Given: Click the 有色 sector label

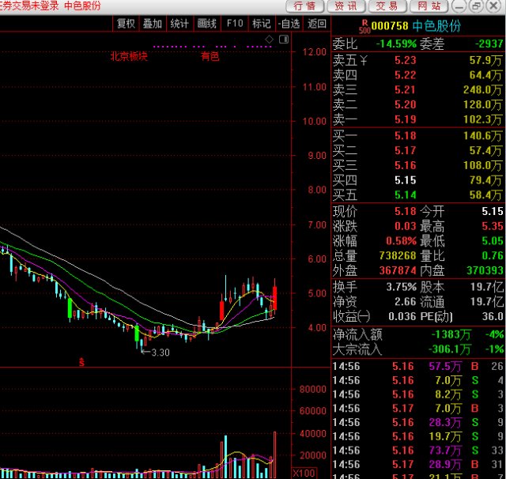Looking at the screenshot, I should pos(210,56).
